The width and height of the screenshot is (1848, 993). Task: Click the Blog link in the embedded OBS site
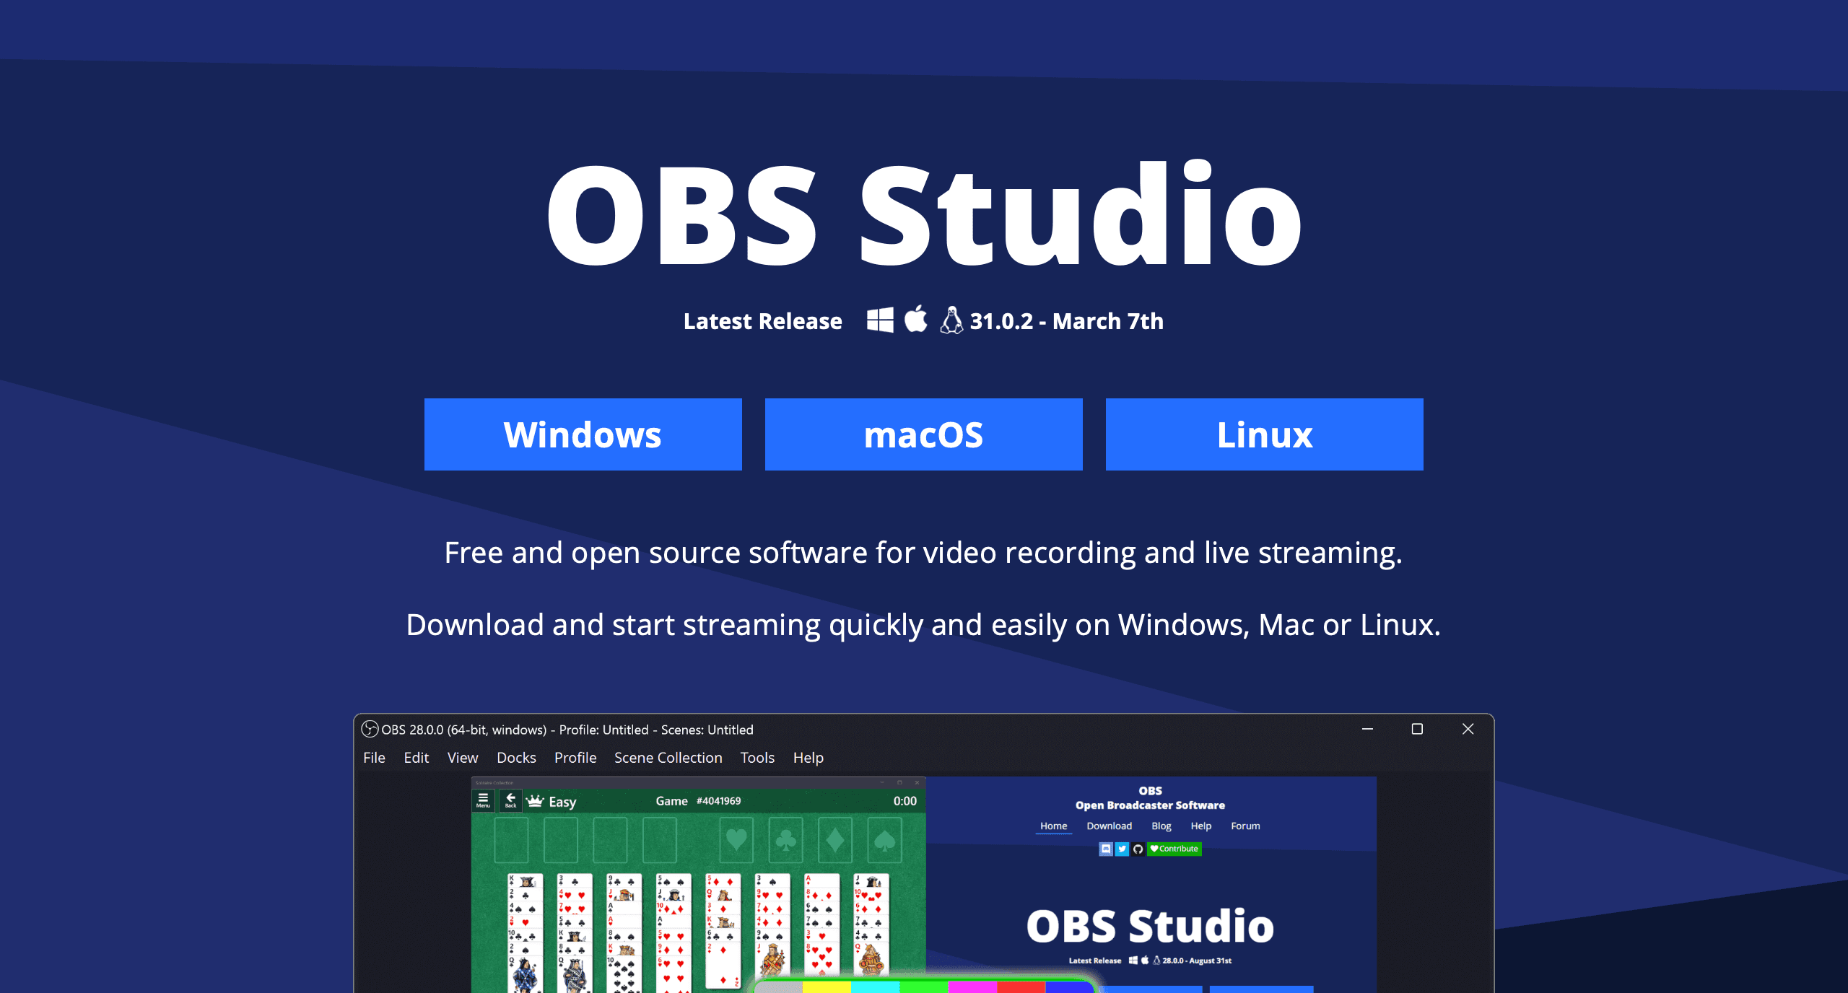(1161, 826)
